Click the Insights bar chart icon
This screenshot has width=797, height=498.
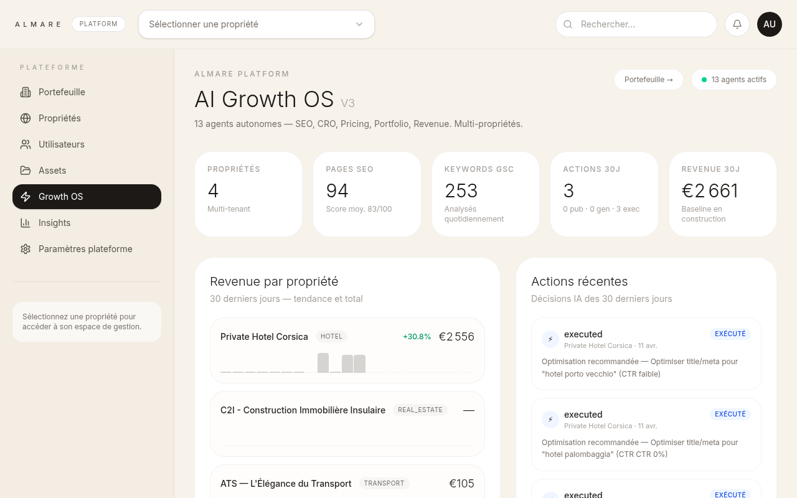[x=26, y=223]
